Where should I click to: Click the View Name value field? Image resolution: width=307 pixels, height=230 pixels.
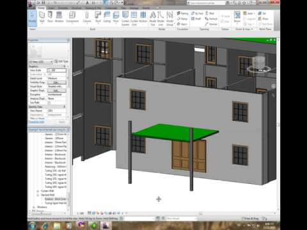pyautogui.click(x=56, y=111)
